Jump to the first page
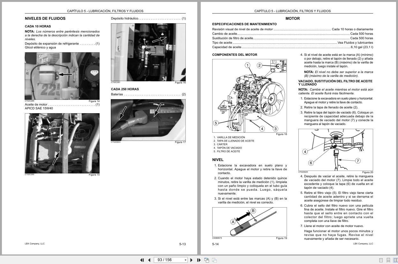Viewport: 398px width, 264px height. pos(142,260)
